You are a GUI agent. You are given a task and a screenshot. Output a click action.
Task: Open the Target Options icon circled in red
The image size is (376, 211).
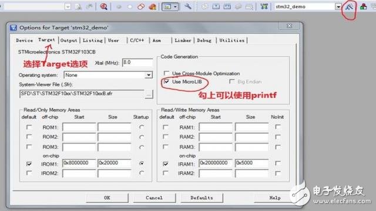click(349, 6)
